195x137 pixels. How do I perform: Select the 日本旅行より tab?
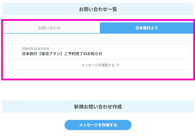coord(147,28)
